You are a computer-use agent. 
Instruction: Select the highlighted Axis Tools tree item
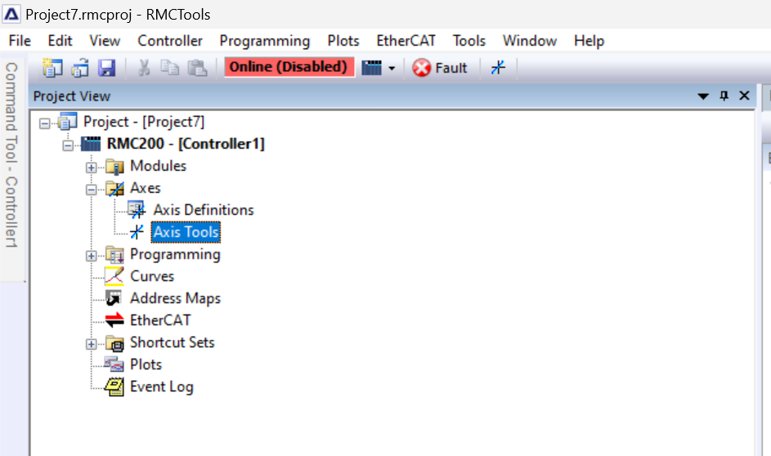click(186, 232)
